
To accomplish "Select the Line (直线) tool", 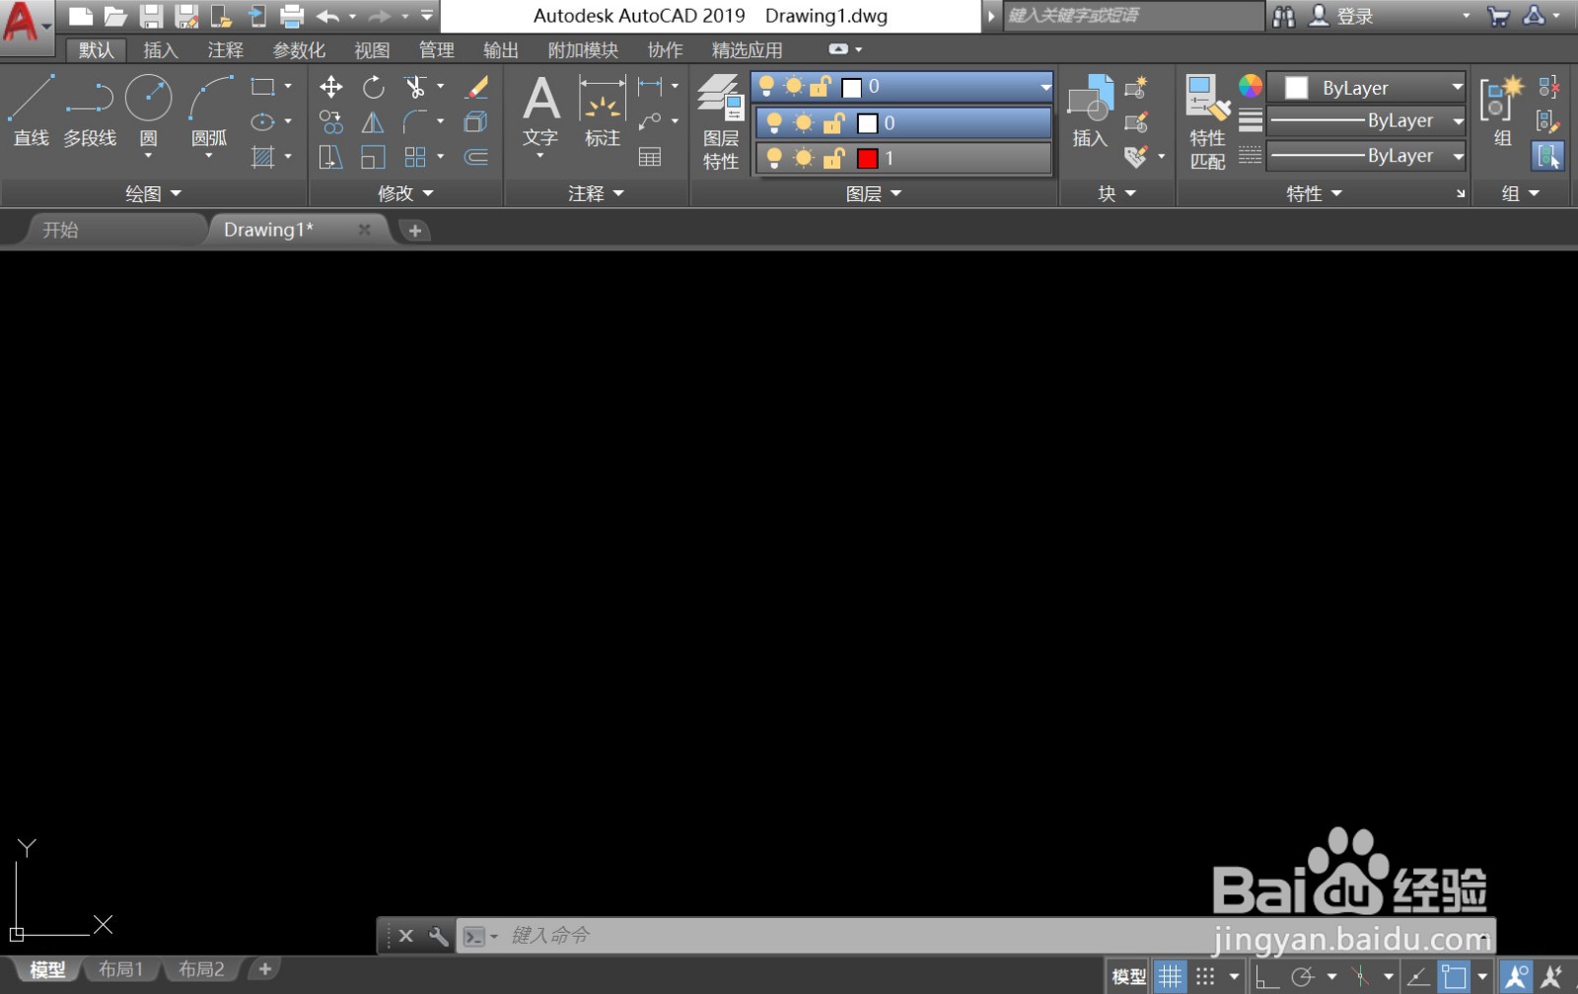I will 31,109.
